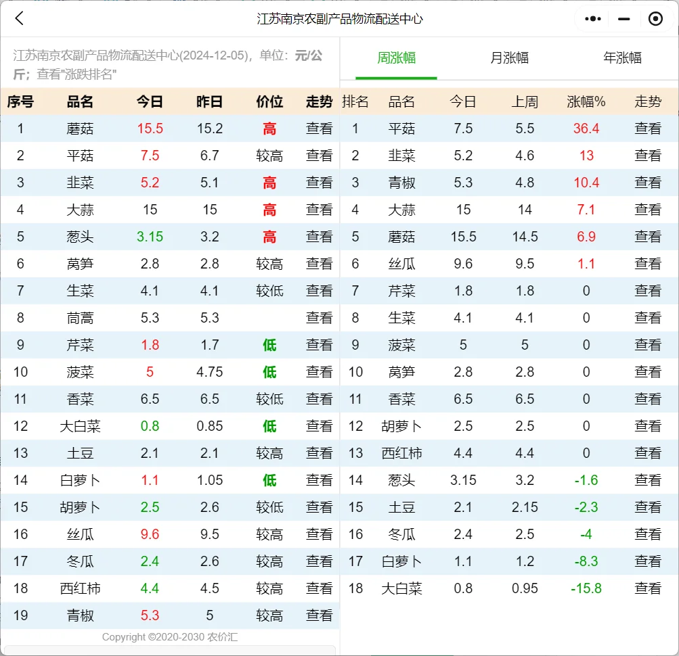Click the 36.4 weekly increase value
679x656 pixels.
point(586,128)
